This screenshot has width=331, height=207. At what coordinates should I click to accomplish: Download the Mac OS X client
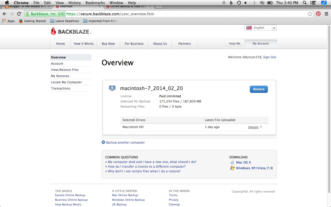pyautogui.click(x=243, y=162)
